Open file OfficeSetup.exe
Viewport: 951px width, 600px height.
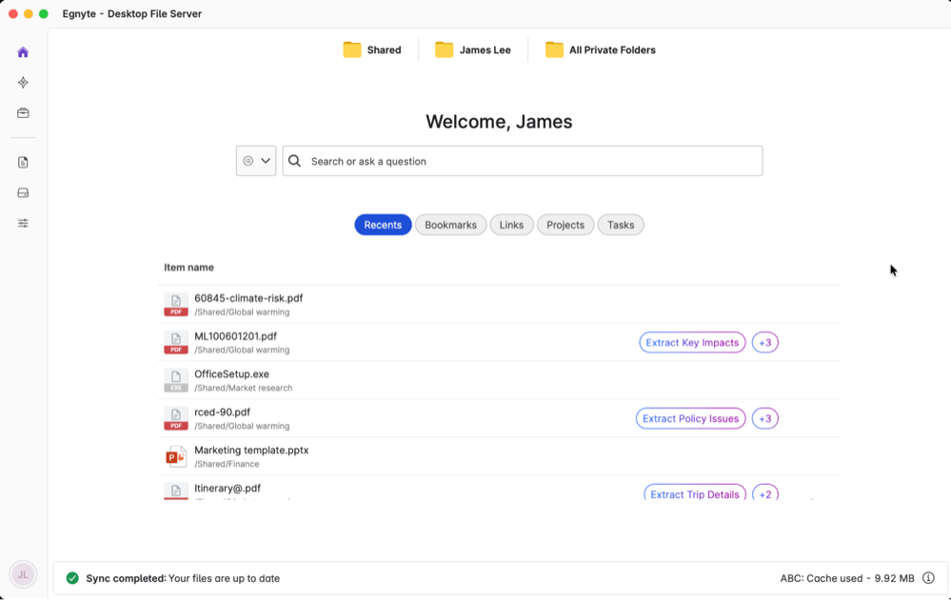tap(231, 373)
